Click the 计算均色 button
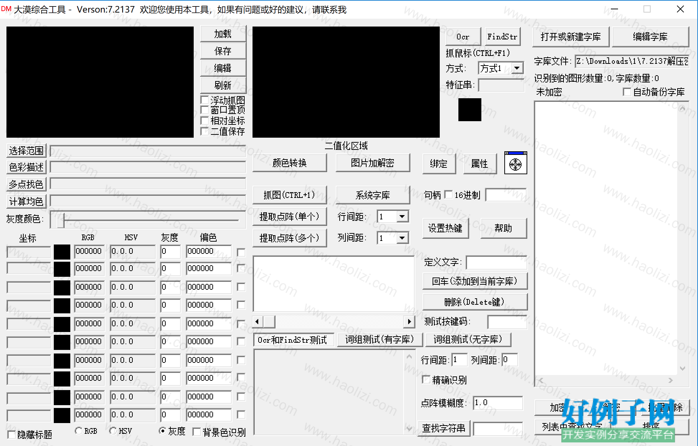698x446 pixels. (27, 201)
